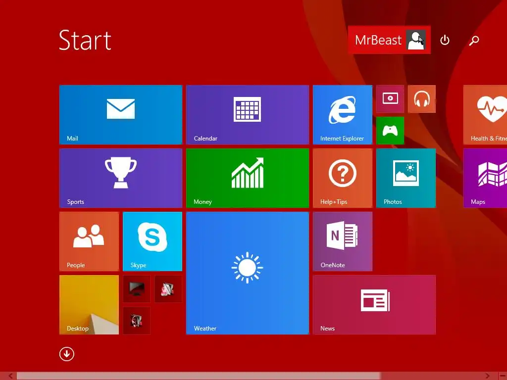The height and width of the screenshot is (380, 507).
Task: Show all apps with down arrow
Action: (x=67, y=354)
